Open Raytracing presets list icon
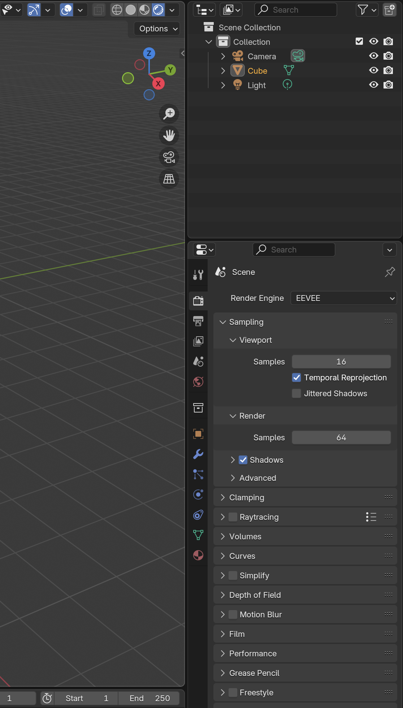The image size is (403, 708). coord(371,517)
